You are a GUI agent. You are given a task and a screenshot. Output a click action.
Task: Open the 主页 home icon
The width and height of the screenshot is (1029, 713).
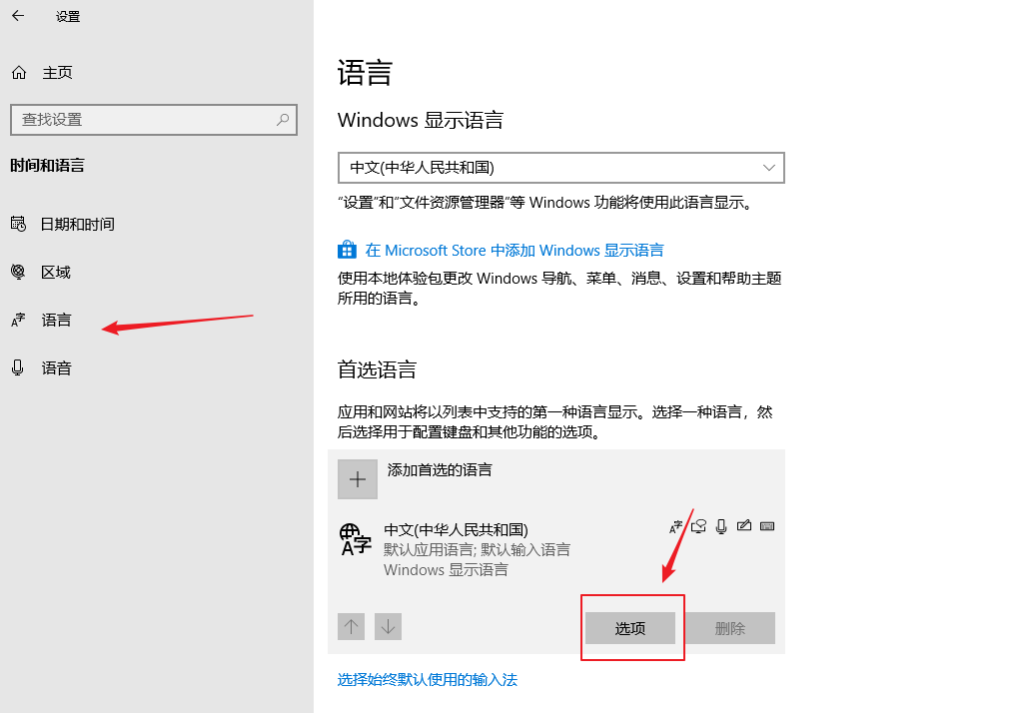coord(19,73)
